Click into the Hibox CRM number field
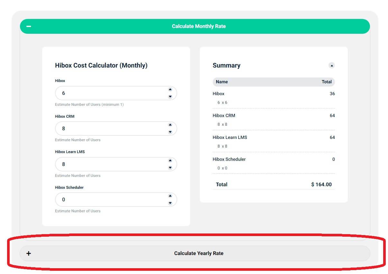 [x=109, y=129]
